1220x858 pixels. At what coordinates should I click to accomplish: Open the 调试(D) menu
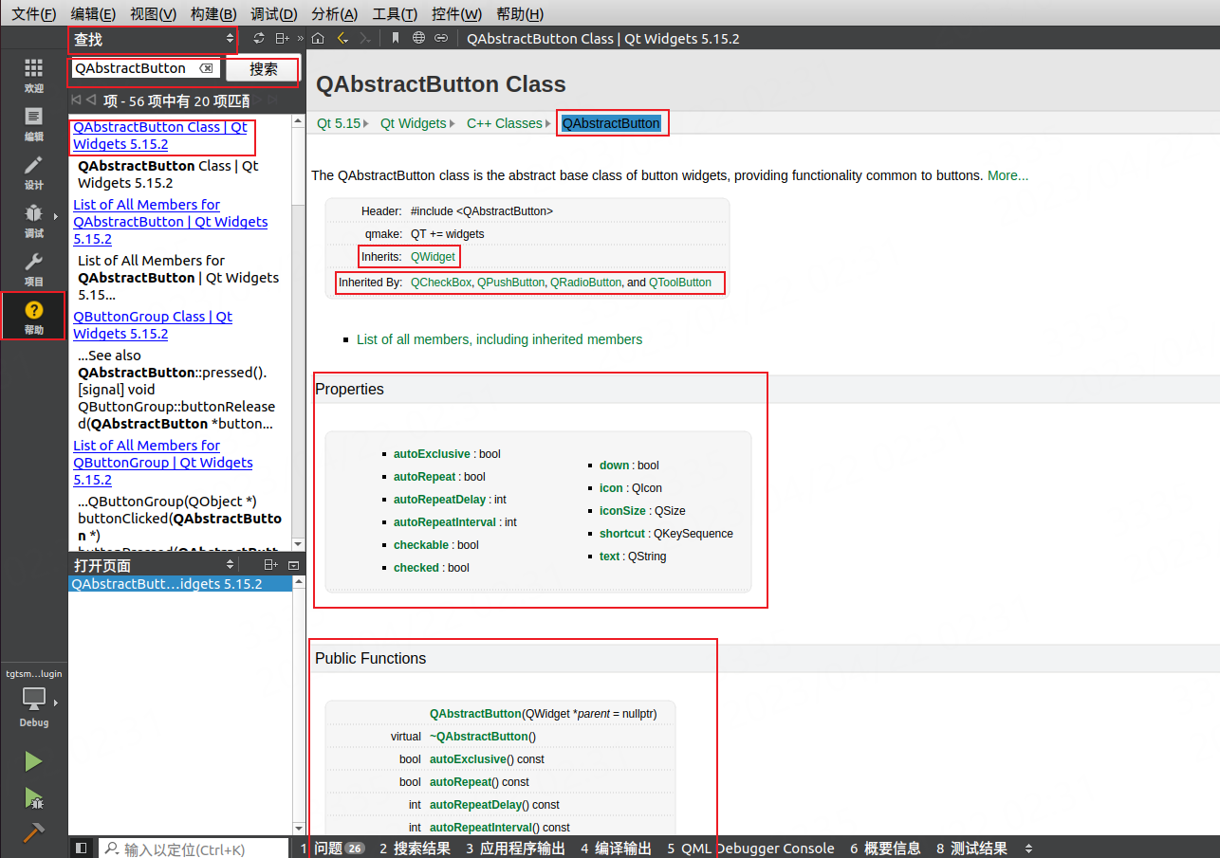click(274, 13)
